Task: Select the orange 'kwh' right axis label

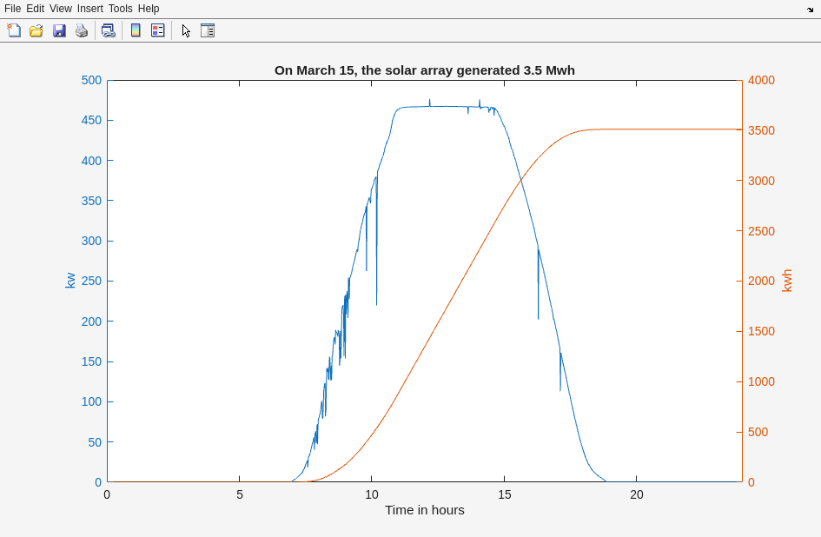Action: point(787,281)
